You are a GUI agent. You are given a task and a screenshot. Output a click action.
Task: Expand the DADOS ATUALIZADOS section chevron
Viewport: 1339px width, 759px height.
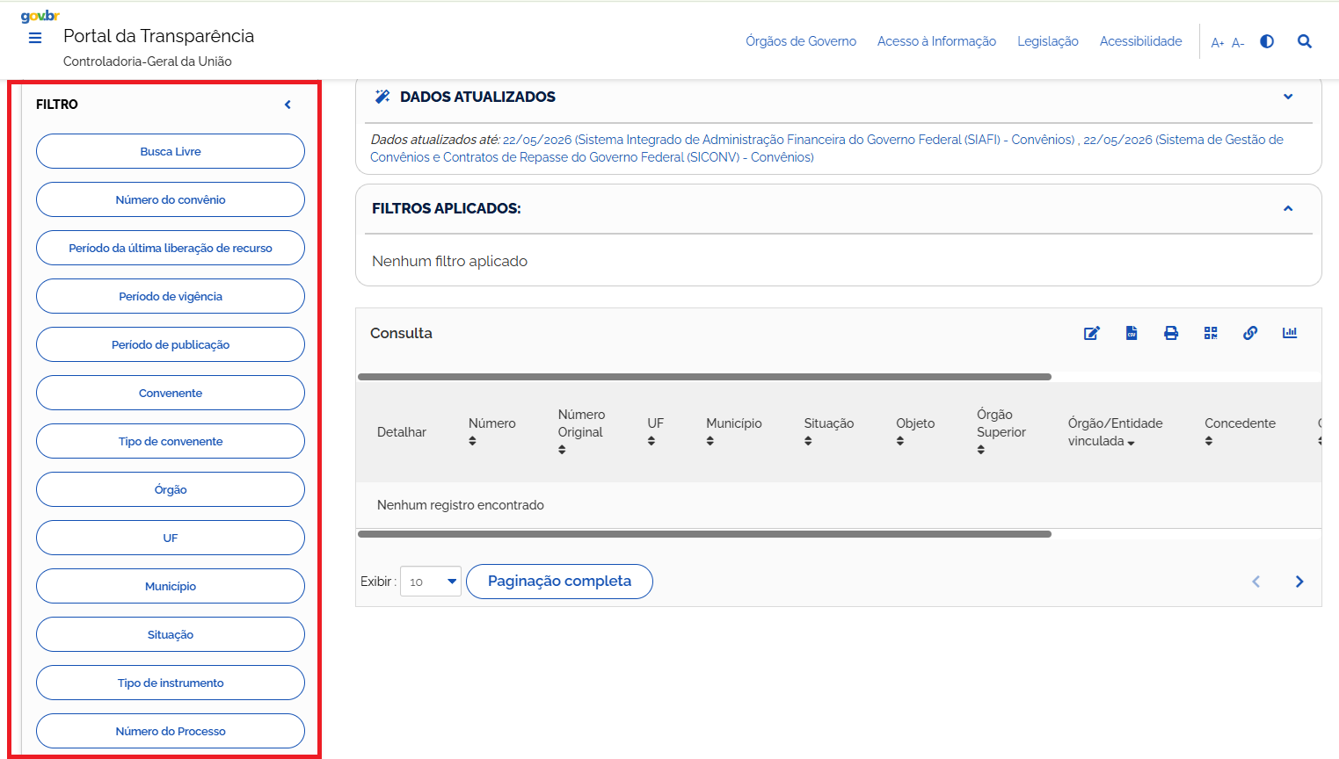click(x=1288, y=97)
